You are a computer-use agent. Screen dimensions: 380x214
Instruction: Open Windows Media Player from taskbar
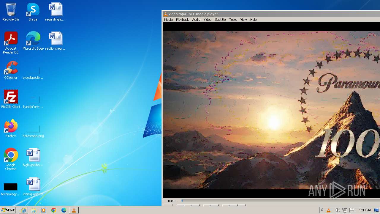[x=44, y=210]
